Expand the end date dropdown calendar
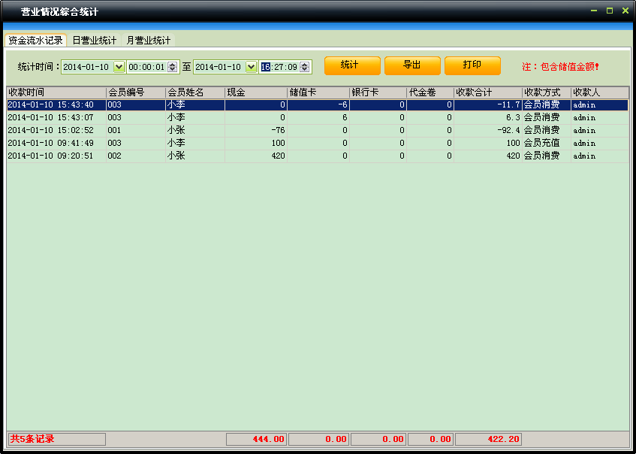 pos(252,67)
